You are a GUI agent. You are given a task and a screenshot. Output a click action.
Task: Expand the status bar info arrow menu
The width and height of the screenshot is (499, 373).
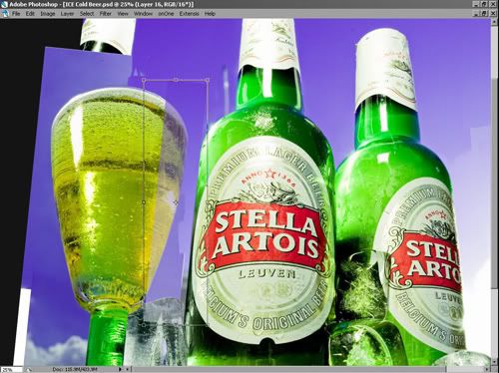click(120, 369)
